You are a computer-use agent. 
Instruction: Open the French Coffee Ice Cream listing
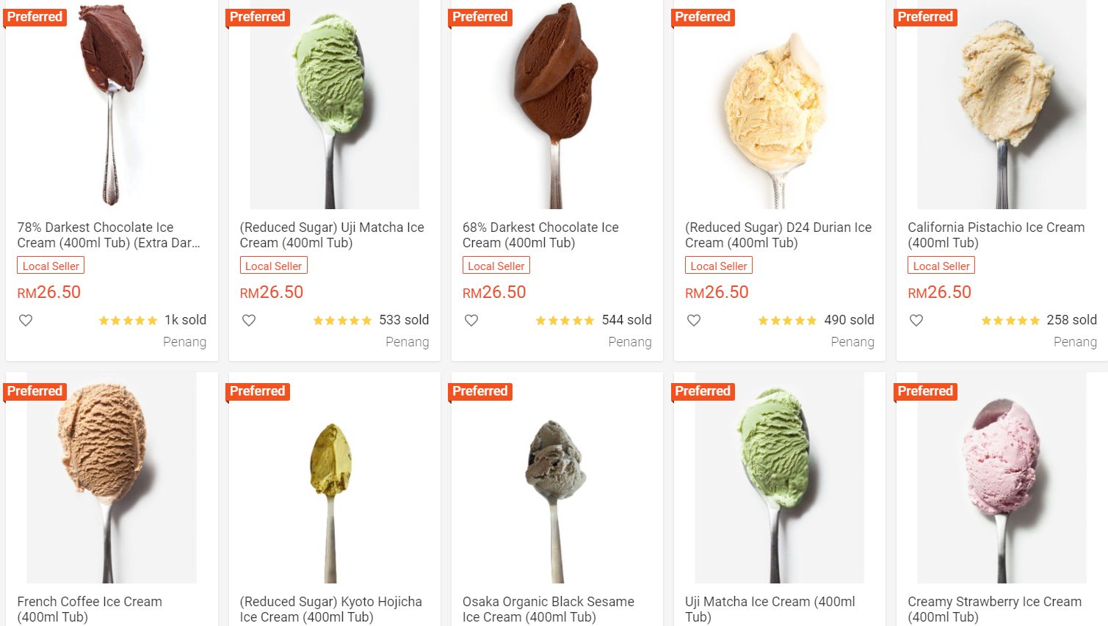90,609
